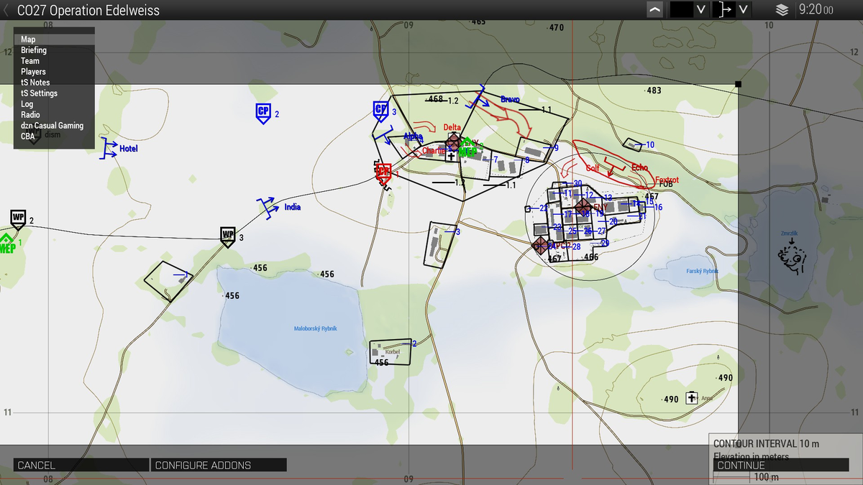This screenshot has height=485, width=863.
Task: Click building number 10 label
Action: pyautogui.click(x=650, y=145)
